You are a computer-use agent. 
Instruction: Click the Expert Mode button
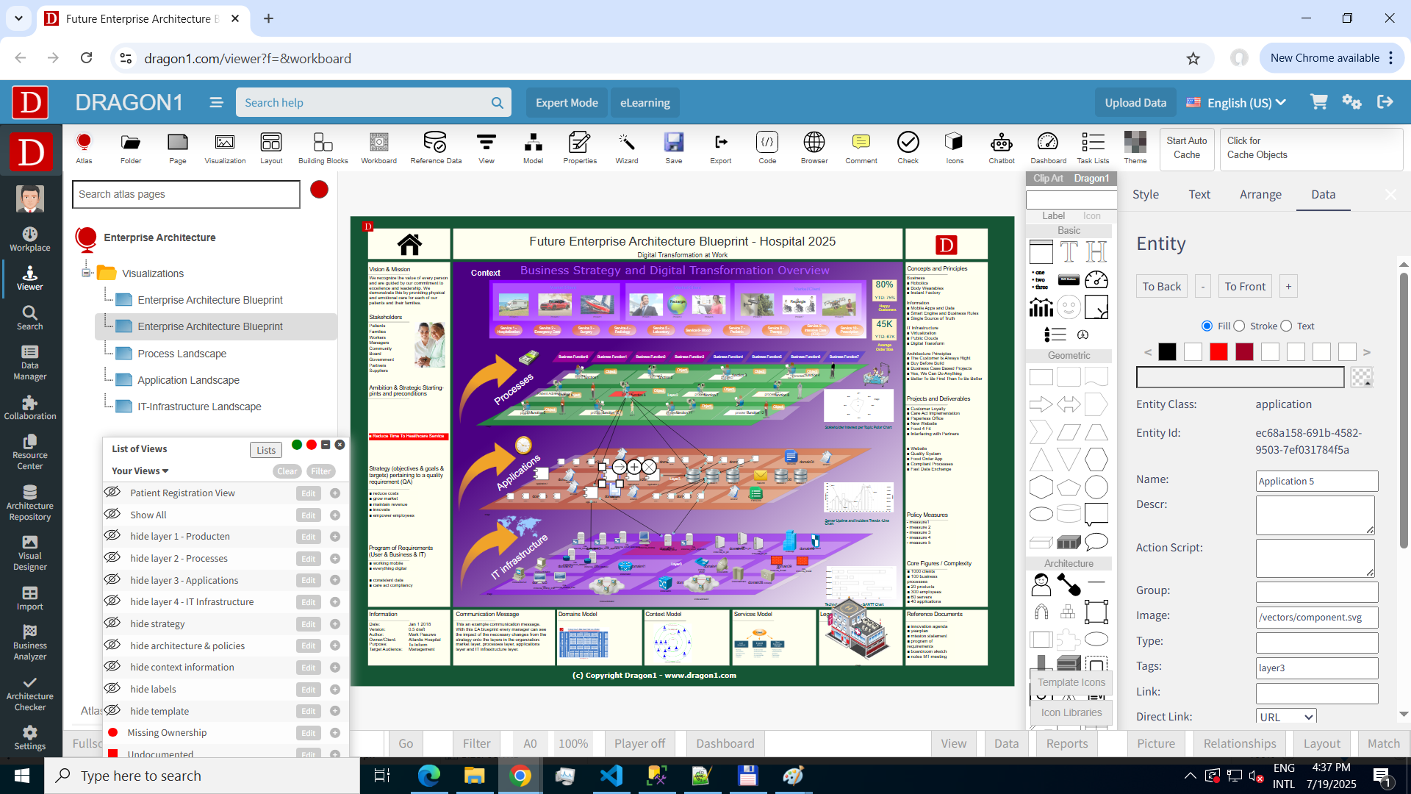click(x=567, y=103)
